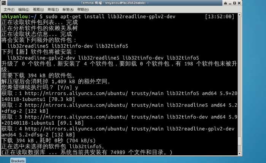Click the [13:52:00] timestamp in the terminal

click(x=220, y=16)
